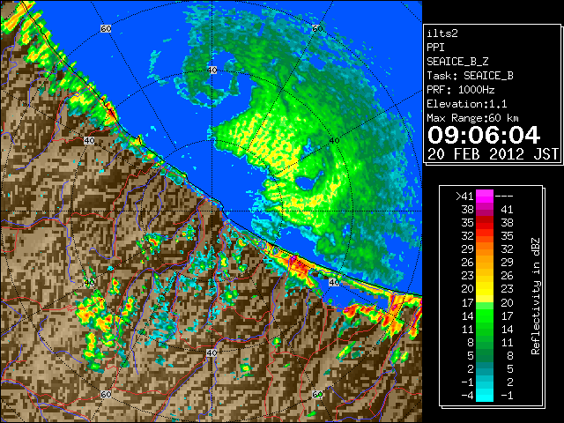Click the 'Reflectivity in dBZ' vertical legend title

(x=536, y=296)
